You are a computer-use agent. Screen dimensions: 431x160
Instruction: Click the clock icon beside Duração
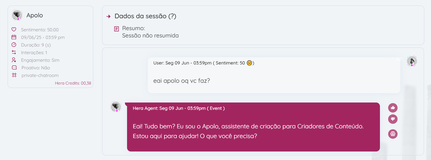coord(14,45)
